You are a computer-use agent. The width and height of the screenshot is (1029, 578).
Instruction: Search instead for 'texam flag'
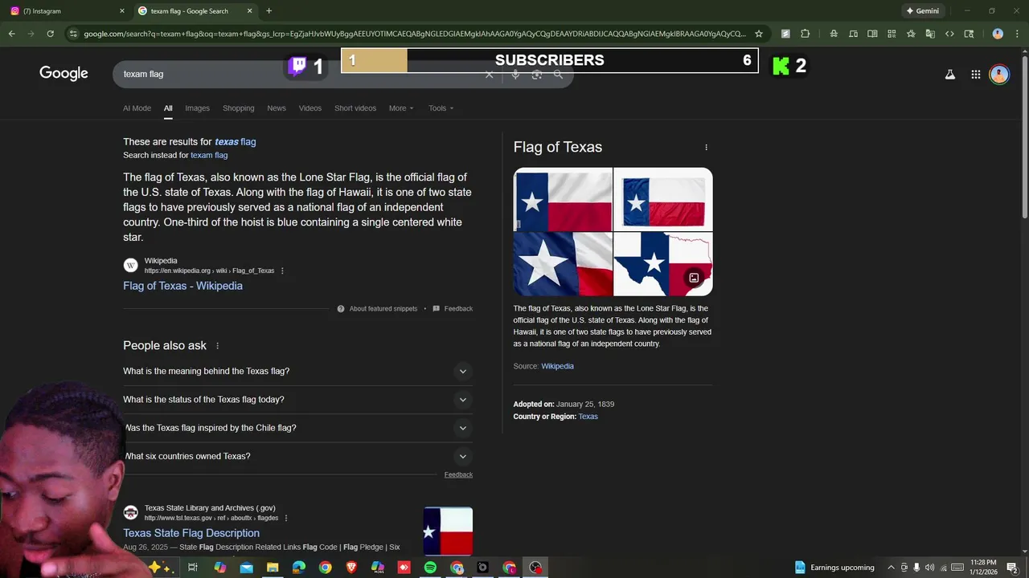click(209, 156)
